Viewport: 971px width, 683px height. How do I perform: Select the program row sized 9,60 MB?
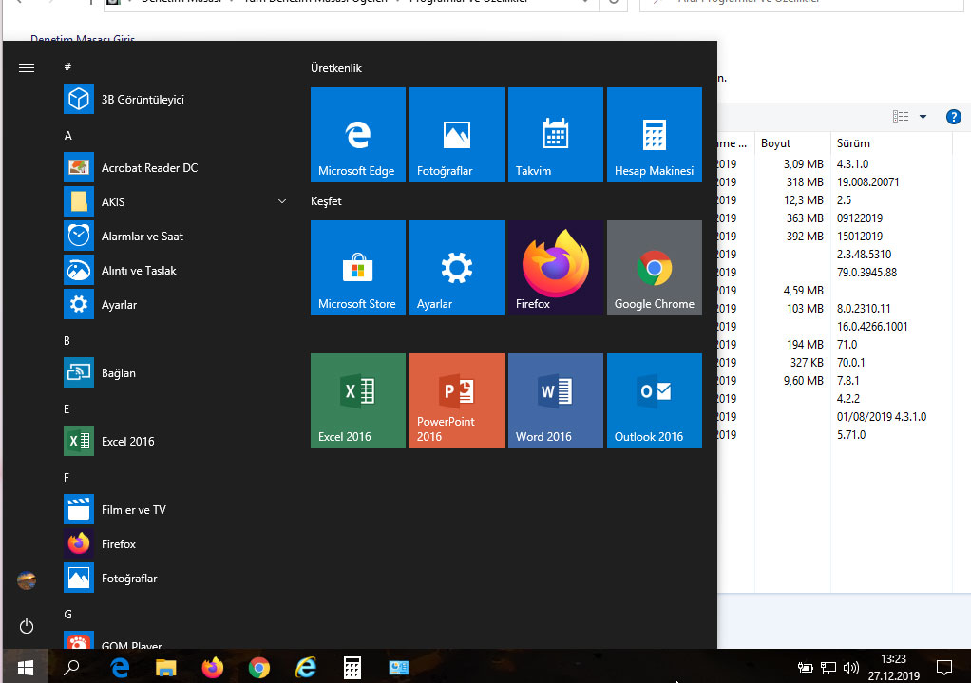[x=835, y=380]
